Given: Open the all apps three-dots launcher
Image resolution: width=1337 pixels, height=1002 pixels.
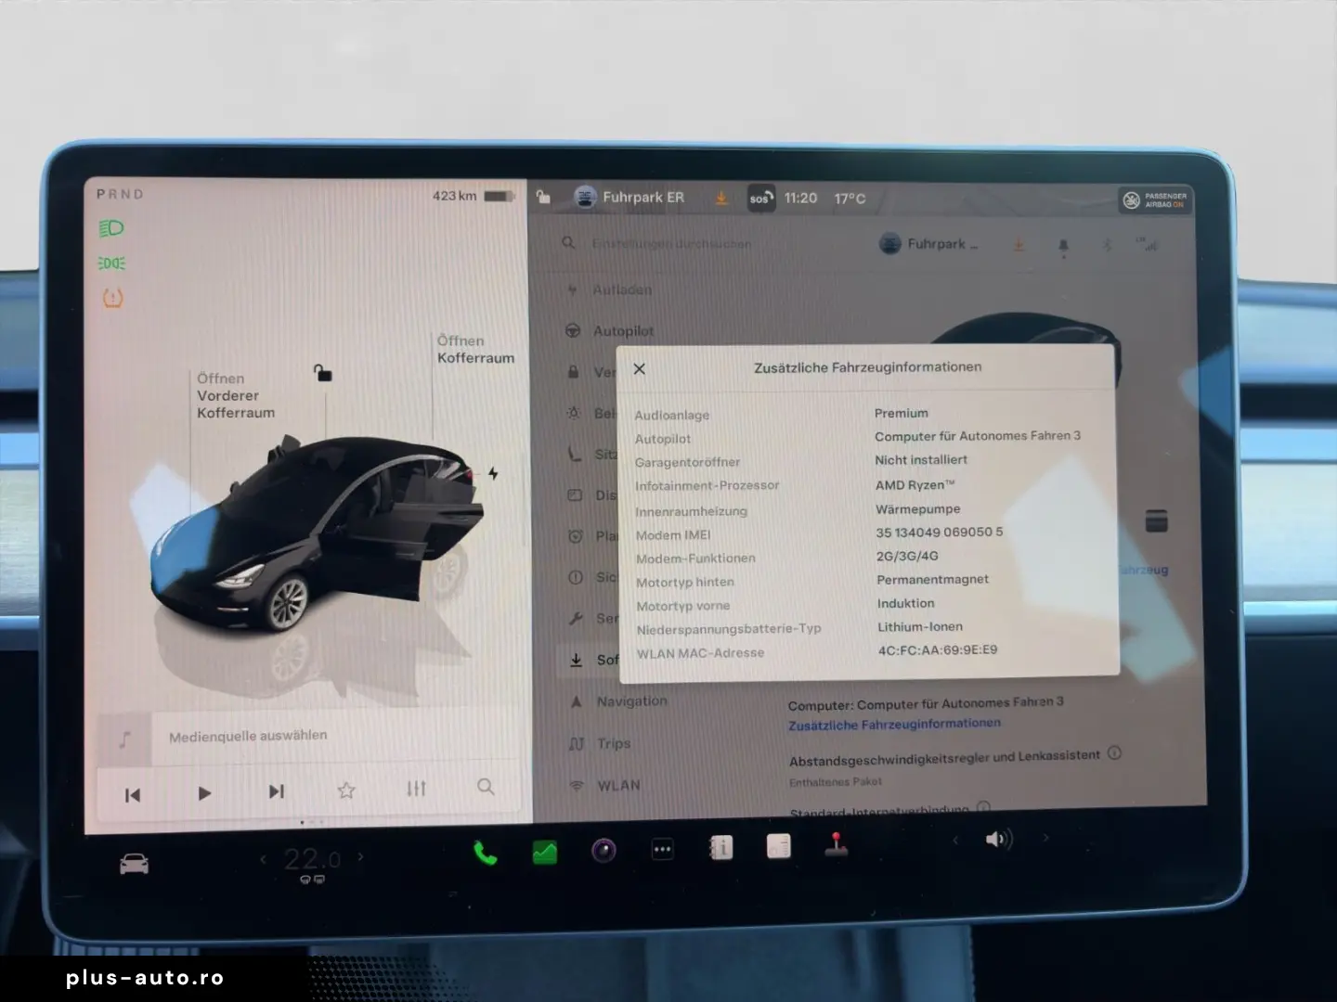Looking at the screenshot, I should pyautogui.click(x=662, y=849).
